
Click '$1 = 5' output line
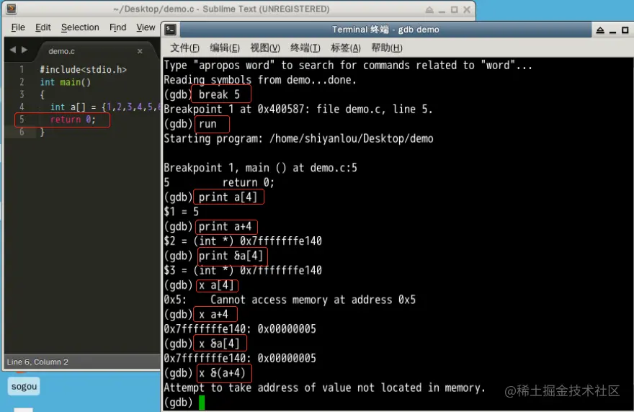181,212
